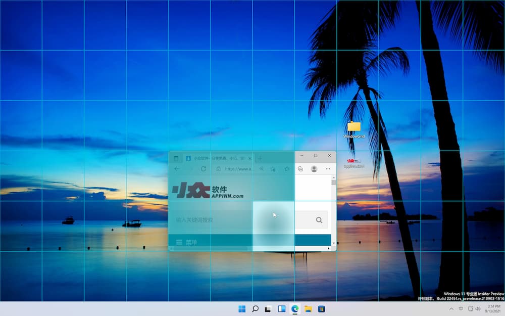The image size is (505, 316).
Task: Switch to the 小众软件 browser tab
Action: [212, 158]
